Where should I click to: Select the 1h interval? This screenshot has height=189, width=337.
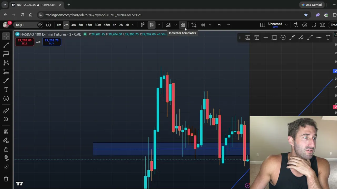click(x=115, y=25)
